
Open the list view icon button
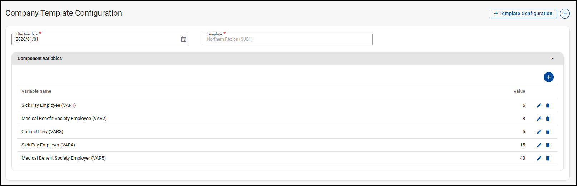[x=564, y=14]
